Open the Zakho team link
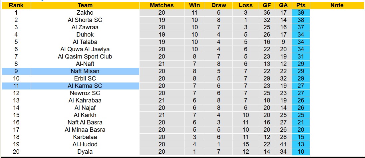Screen dimensions: 365x158 tap(85, 13)
